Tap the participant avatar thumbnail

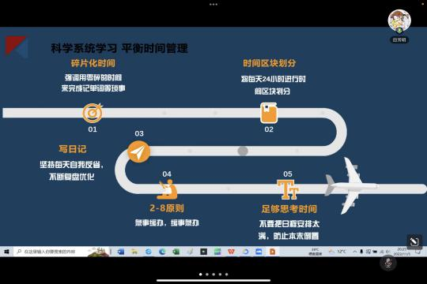coord(399,21)
